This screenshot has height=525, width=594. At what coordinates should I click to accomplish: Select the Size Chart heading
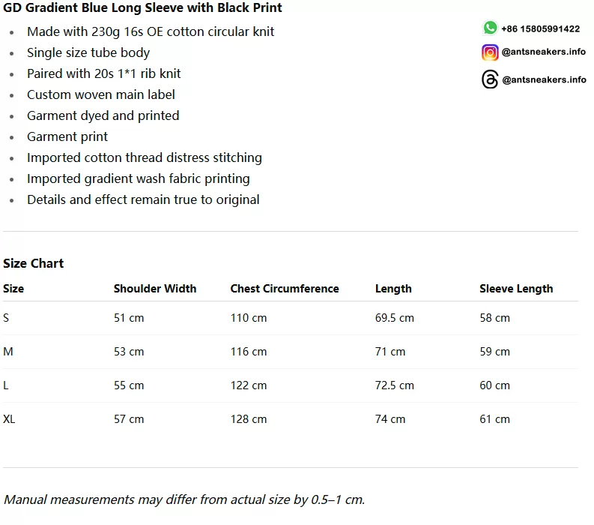tap(34, 263)
